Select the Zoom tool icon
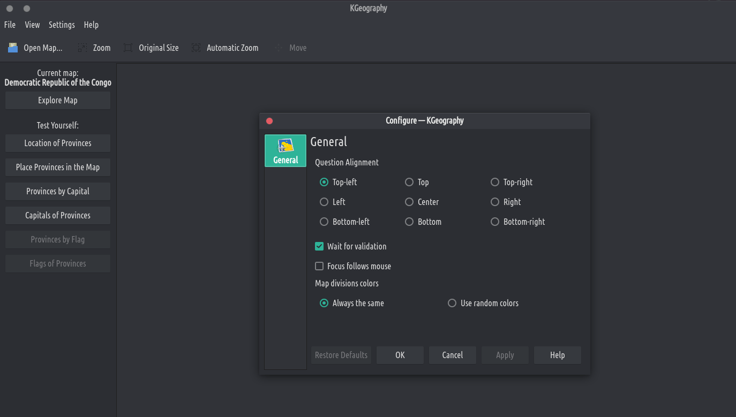 (x=82, y=48)
